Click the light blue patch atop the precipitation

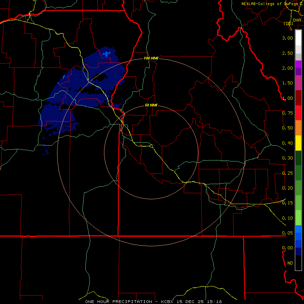tap(106, 54)
